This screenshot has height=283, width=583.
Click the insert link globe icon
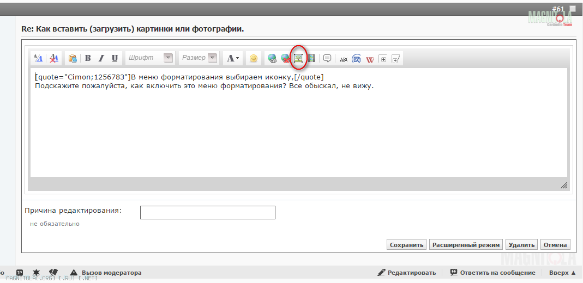click(272, 58)
